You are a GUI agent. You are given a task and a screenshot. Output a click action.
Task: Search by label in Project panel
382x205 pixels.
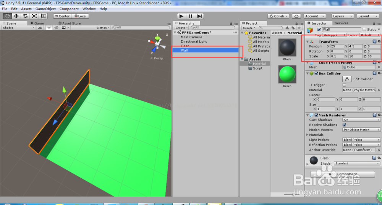pyautogui.click(x=293, y=28)
